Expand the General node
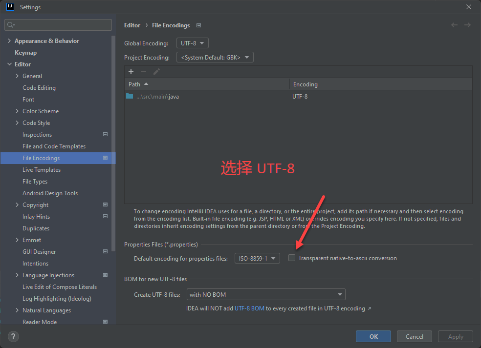This screenshot has height=348, width=481. [17, 76]
